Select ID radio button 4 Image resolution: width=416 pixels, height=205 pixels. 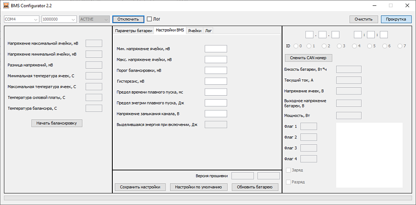pyautogui.click(x=354, y=46)
